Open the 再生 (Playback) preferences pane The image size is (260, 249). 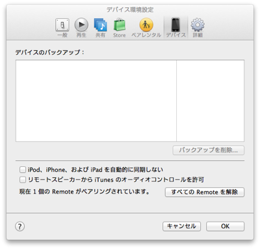pos(81,28)
